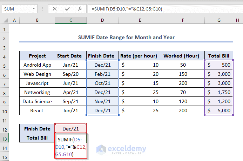243x161 pixels.
Task: Click worked hours cell '70'
Action: tap(183, 92)
